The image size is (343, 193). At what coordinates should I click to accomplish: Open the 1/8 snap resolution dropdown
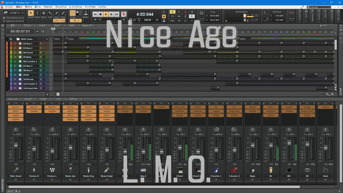(75, 21)
